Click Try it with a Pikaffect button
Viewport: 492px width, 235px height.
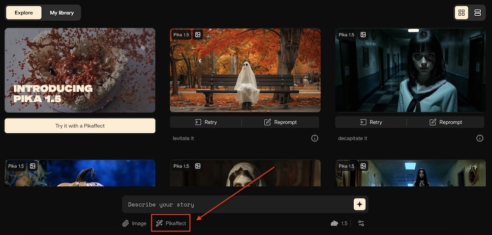pos(80,126)
